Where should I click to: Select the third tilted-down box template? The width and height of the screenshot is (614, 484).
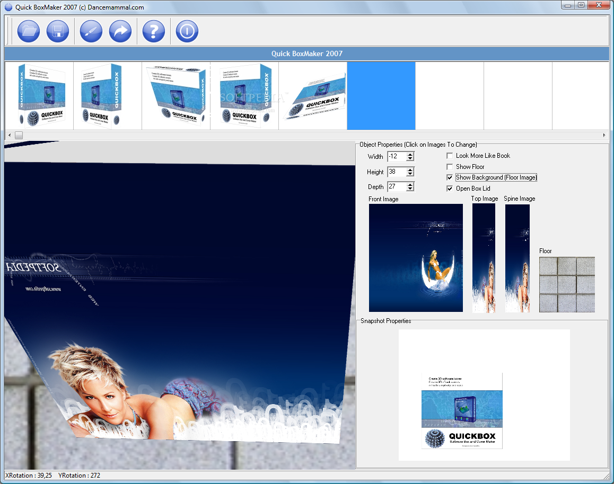176,96
